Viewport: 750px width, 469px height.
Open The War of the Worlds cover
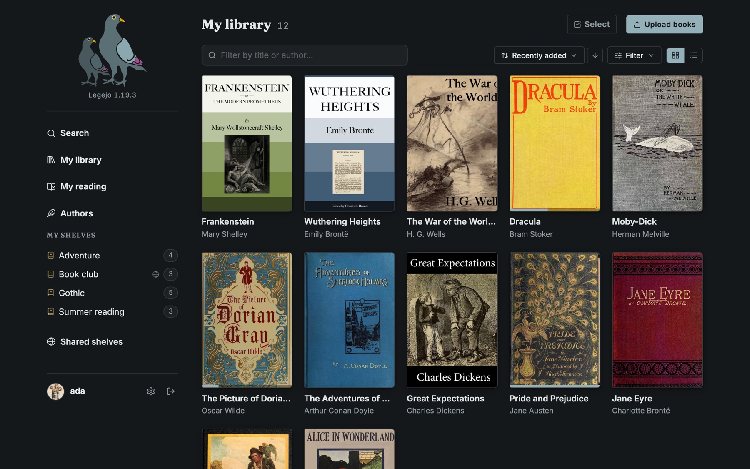tap(452, 143)
